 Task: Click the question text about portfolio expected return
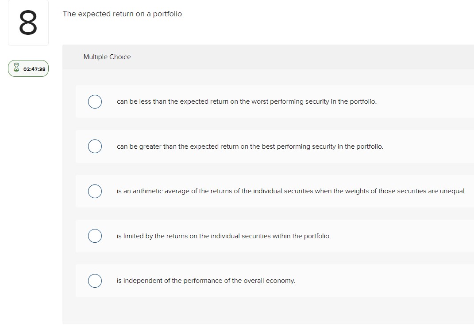coord(122,14)
